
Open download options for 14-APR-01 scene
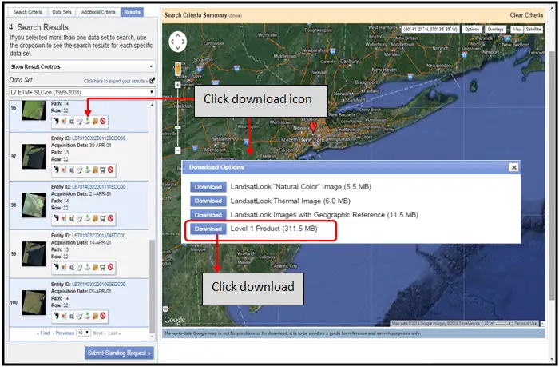(87, 267)
